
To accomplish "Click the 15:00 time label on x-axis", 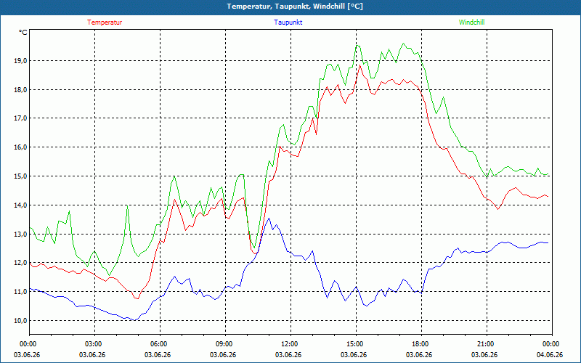I will (x=354, y=344).
